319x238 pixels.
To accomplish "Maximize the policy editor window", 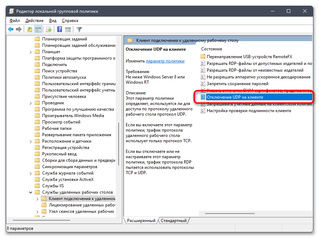I will tap(289, 11).
